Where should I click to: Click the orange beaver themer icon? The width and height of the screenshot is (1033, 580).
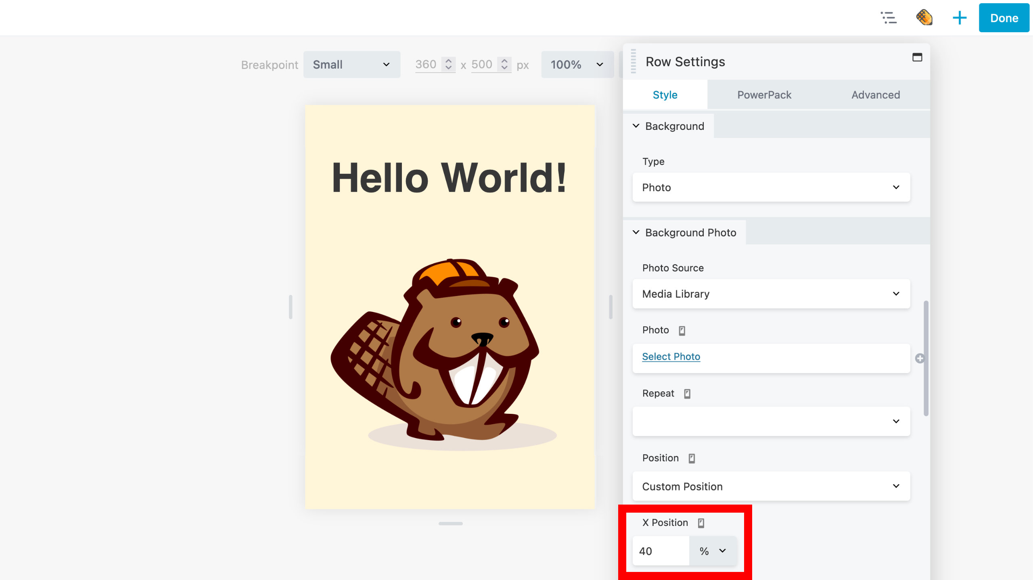pyautogui.click(x=924, y=18)
